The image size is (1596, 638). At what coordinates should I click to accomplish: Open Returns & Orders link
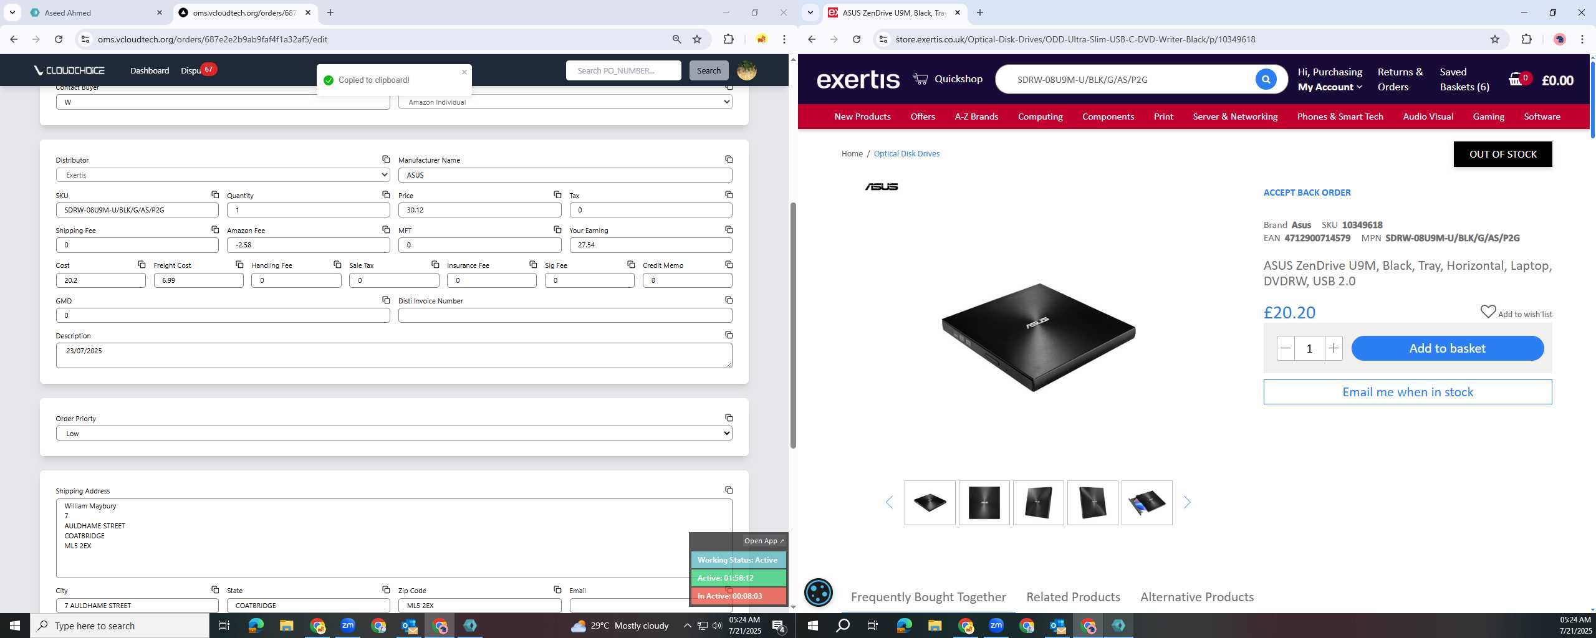coord(1400,80)
